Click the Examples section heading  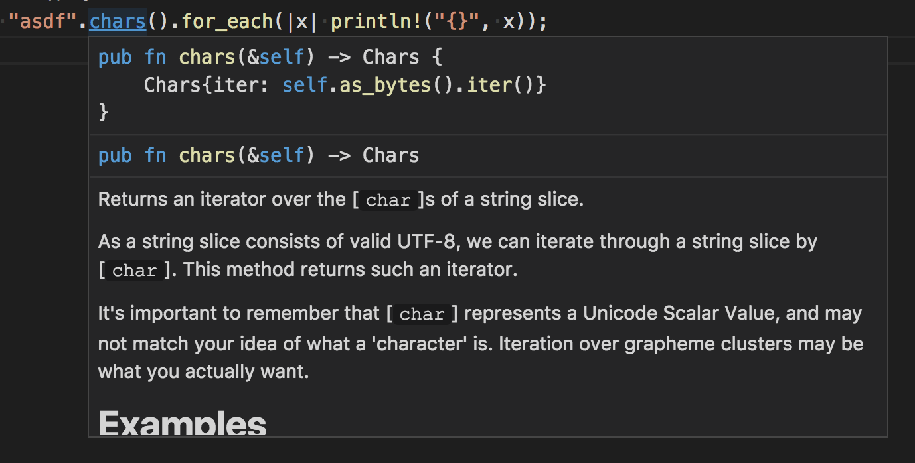(181, 422)
